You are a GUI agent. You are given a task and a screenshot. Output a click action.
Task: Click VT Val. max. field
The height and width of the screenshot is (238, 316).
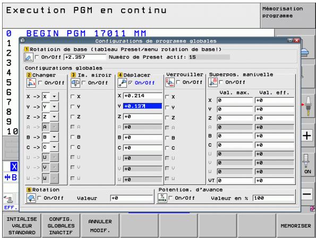pyautogui.click(x=235, y=181)
